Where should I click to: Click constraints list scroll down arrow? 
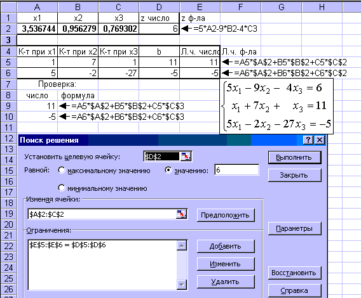pos(181,285)
